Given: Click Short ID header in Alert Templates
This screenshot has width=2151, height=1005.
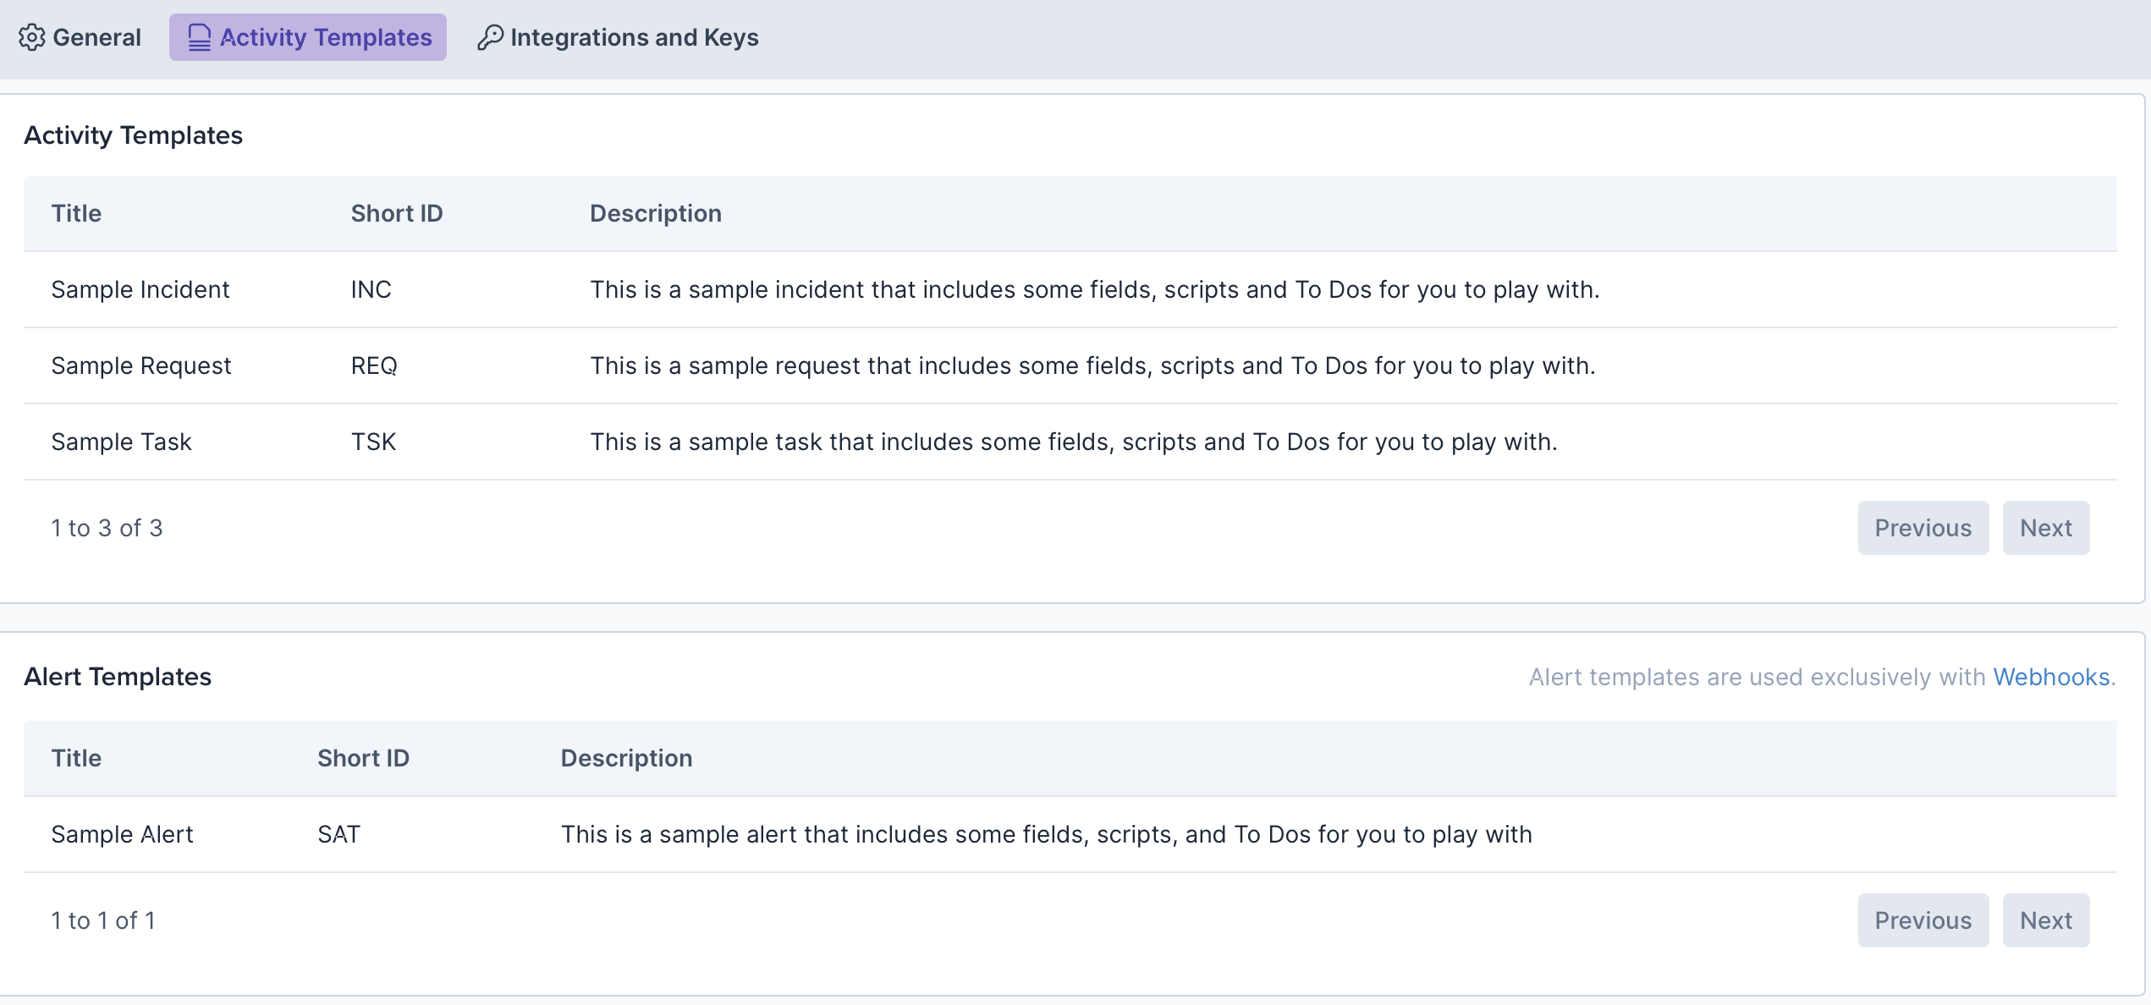Looking at the screenshot, I should tap(363, 758).
